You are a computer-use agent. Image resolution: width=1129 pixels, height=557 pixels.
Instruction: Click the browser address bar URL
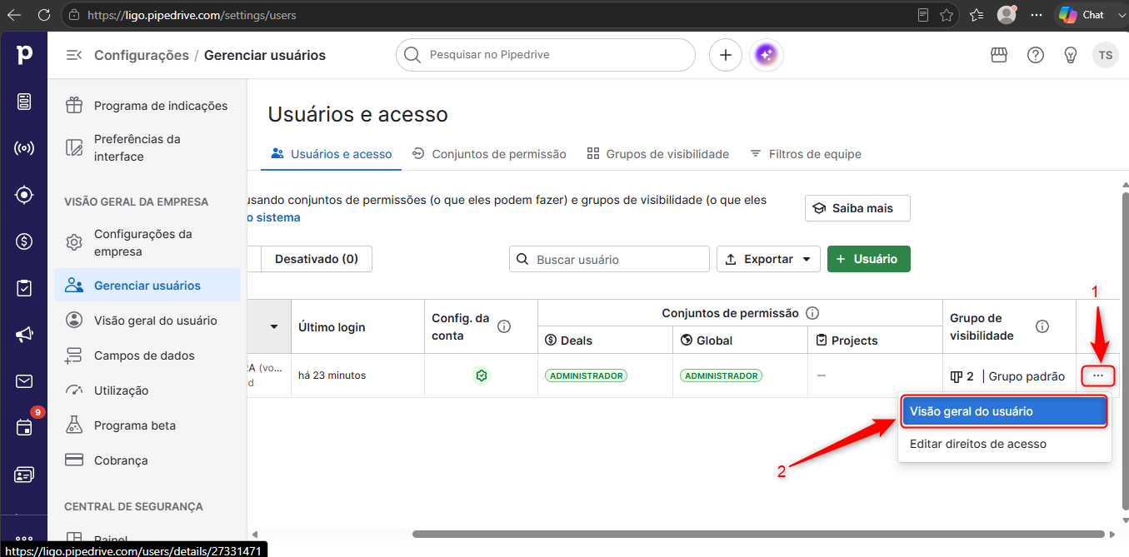192,15
